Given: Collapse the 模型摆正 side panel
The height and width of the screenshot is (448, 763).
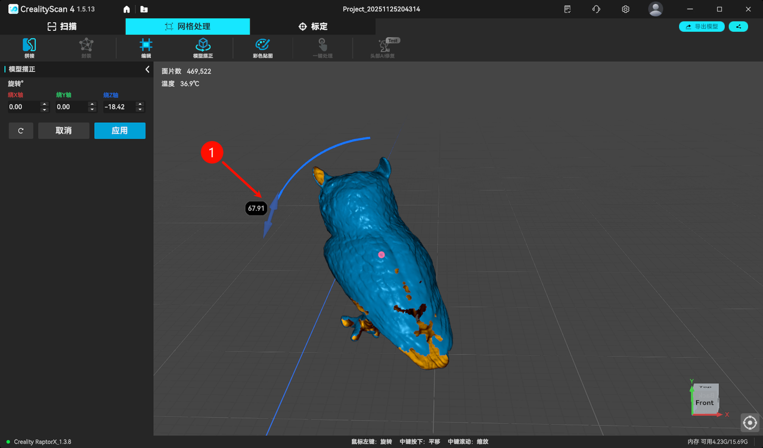Looking at the screenshot, I should pyautogui.click(x=147, y=70).
